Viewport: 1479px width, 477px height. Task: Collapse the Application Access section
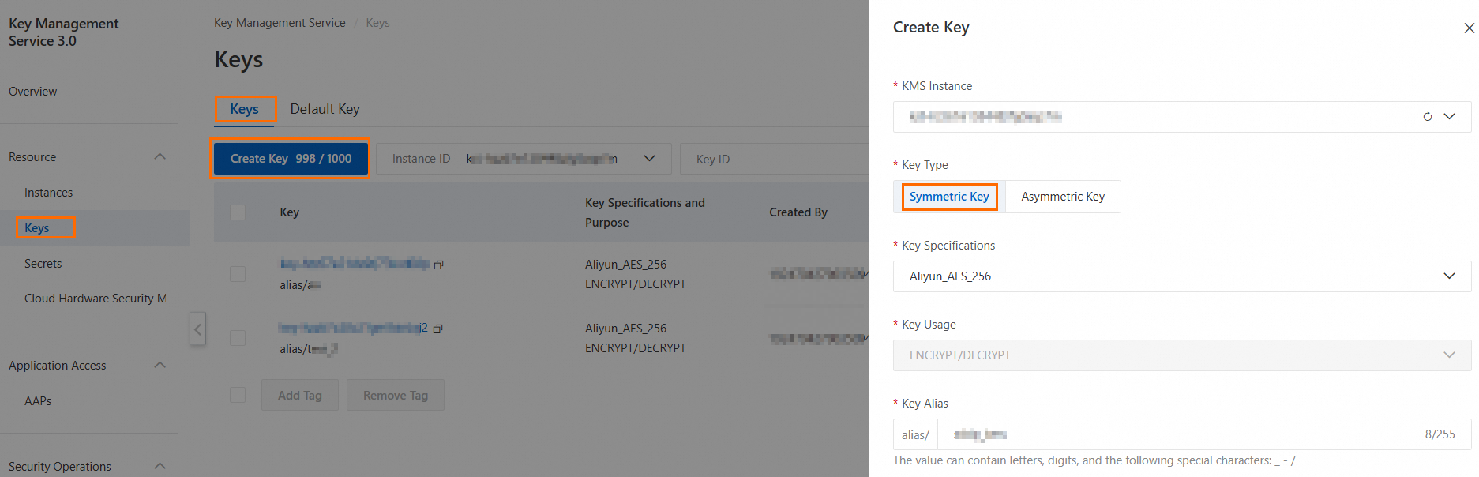point(160,365)
